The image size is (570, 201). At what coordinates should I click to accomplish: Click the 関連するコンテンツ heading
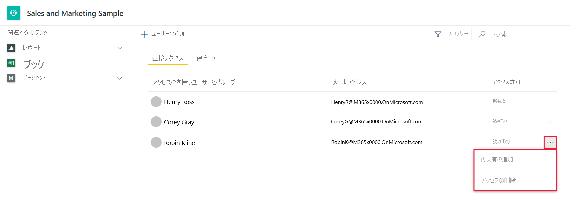(28, 32)
